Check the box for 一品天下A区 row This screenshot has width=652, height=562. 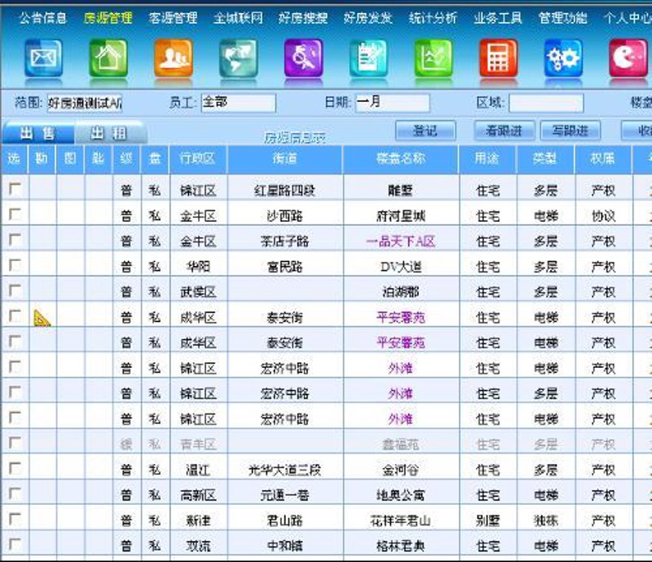pyautogui.click(x=15, y=239)
